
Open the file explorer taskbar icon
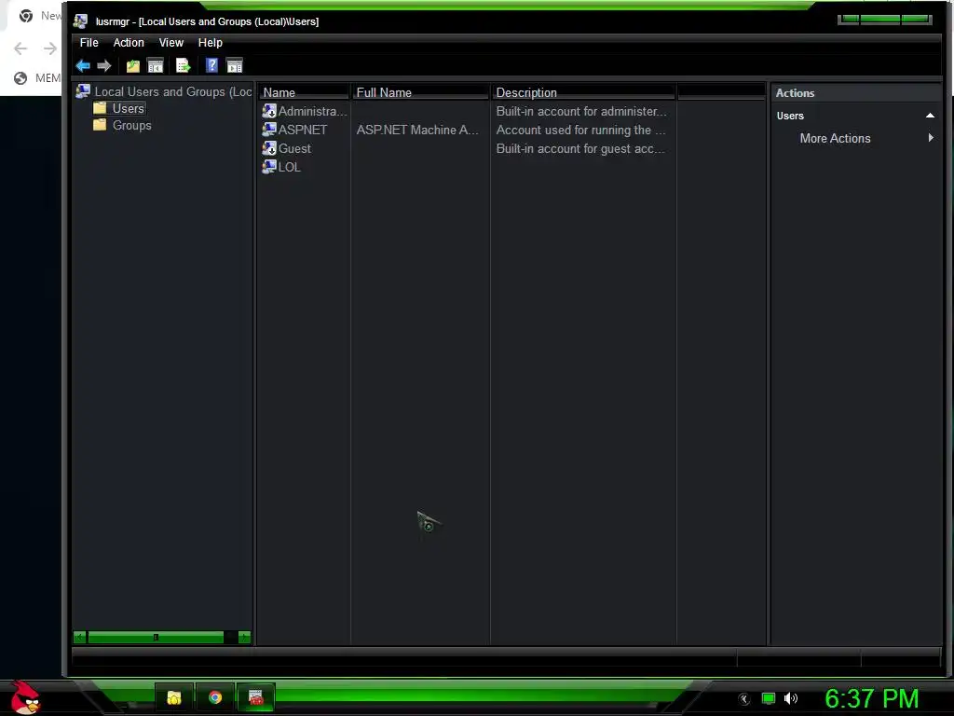pyautogui.click(x=174, y=697)
